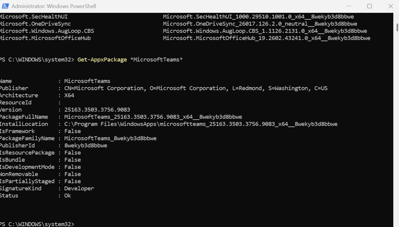Click the IsDevelopmentMode value 'False'
The height and width of the screenshot is (227, 399).
pyautogui.click(x=73, y=167)
